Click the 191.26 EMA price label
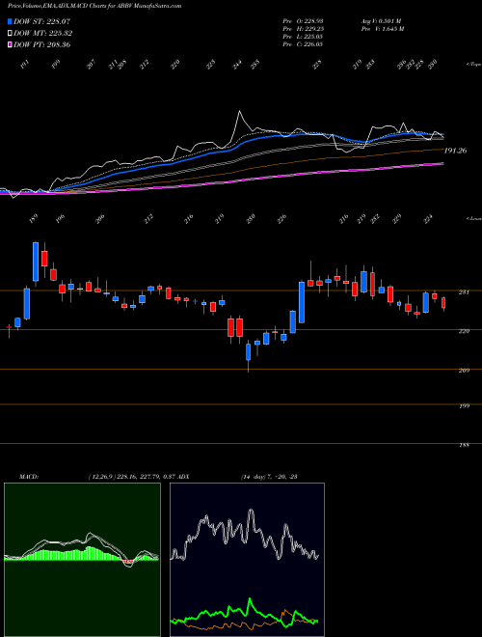Image resolution: width=482 pixels, height=637 pixels. click(455, 151)
